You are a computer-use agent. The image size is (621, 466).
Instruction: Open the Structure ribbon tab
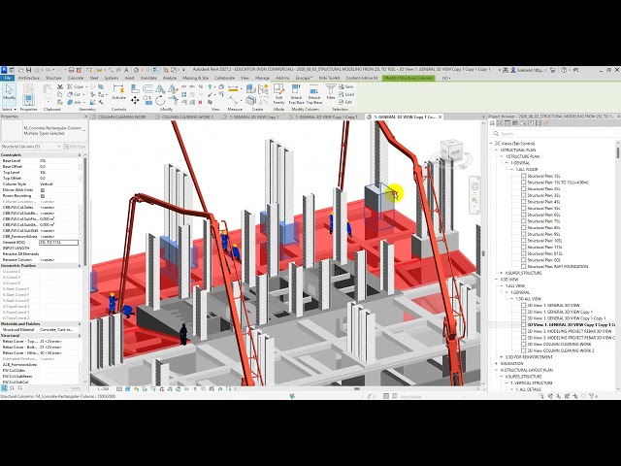(53, 78)
